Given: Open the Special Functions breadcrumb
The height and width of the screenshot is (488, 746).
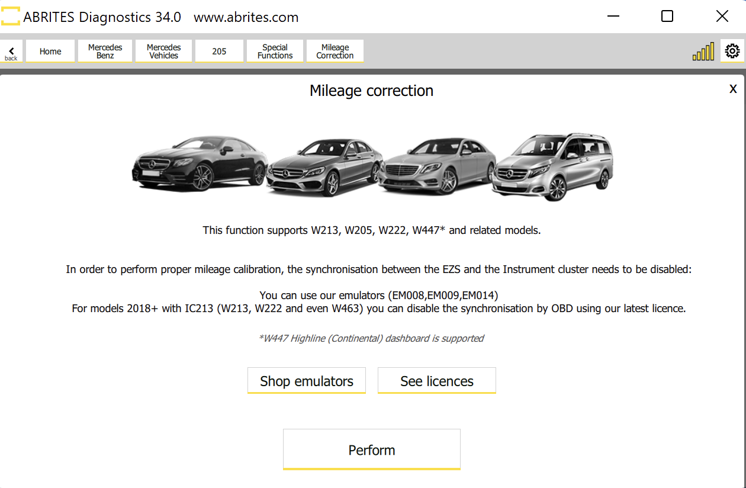Looking at the screenshot, I should [x=275, y=51].
